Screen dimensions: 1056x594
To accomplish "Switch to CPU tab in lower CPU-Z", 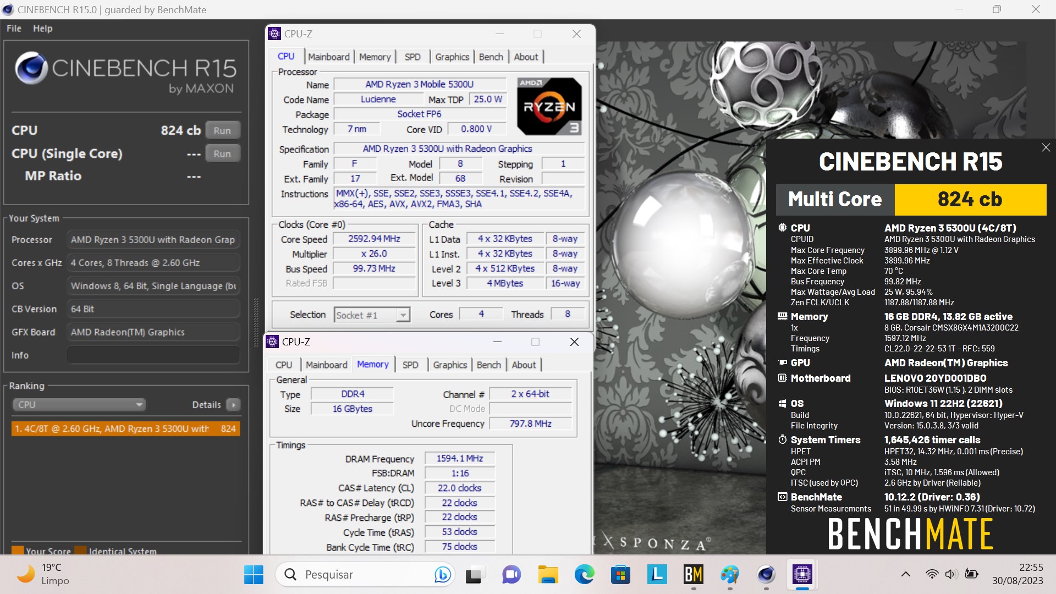I will click(284, 365).
